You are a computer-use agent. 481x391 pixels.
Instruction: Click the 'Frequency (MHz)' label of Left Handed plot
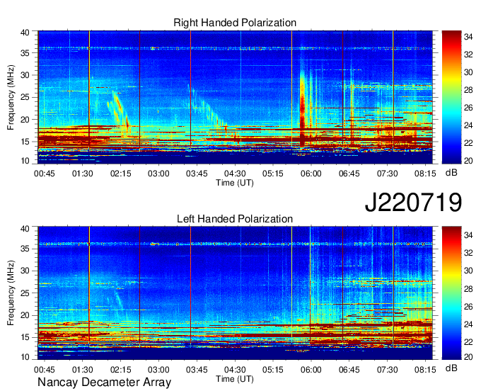(11, 293)
